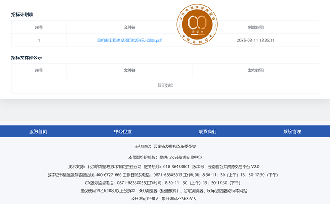The width and height of the screenshot is (330, 204).
Task: Select the 2025-03-11 13:35:31 timestamp cell
Action: click(256, 40)
